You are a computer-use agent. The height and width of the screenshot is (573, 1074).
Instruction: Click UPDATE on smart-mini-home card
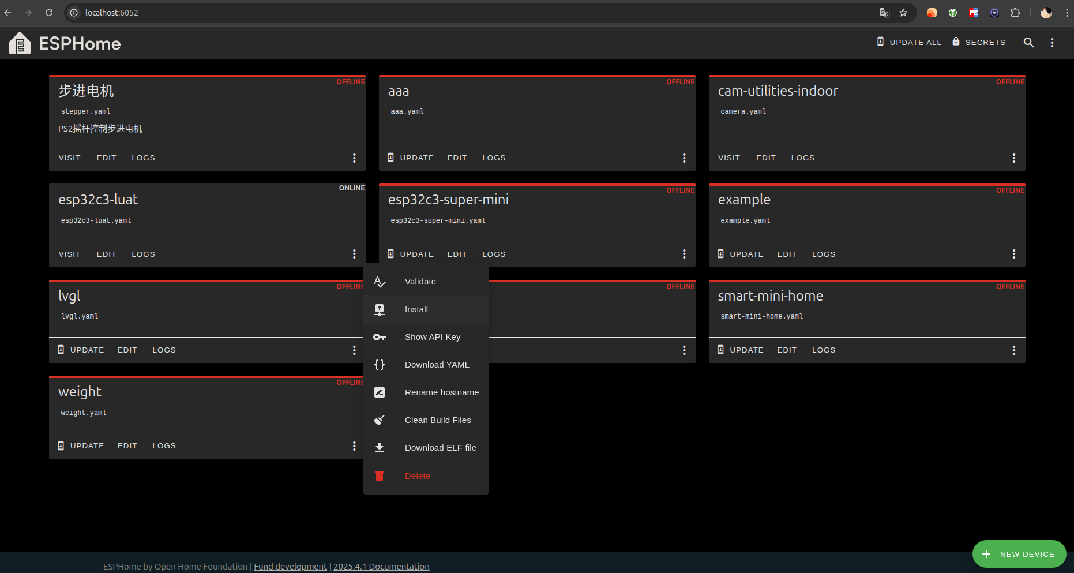[x=740, y=350]
